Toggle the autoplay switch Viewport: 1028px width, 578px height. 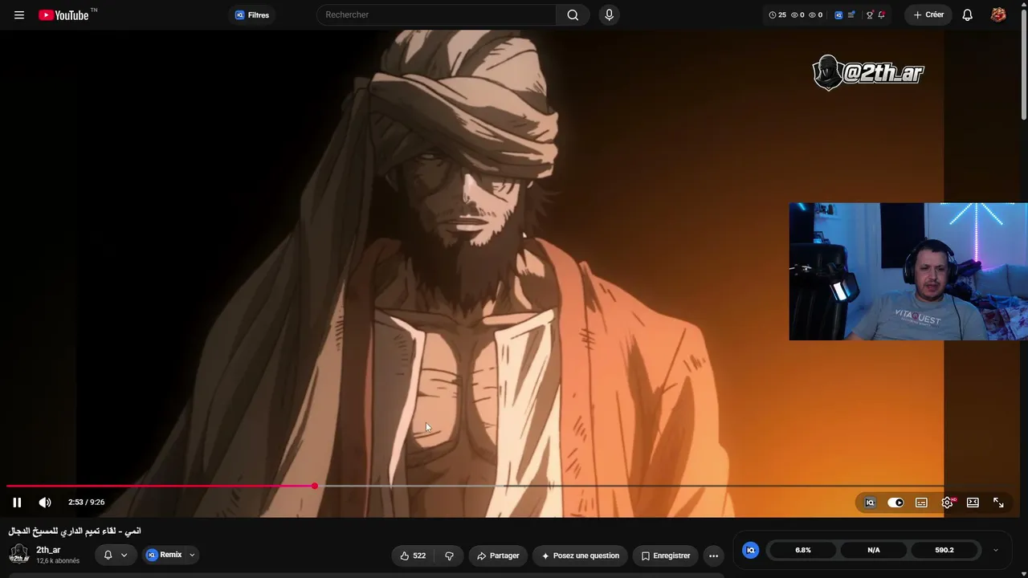click(x=895, y=503)
